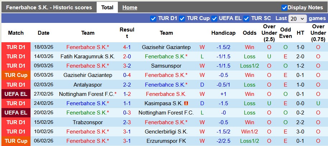Disable the TUR Cup filter checkbox

click(x=182, y=18)
